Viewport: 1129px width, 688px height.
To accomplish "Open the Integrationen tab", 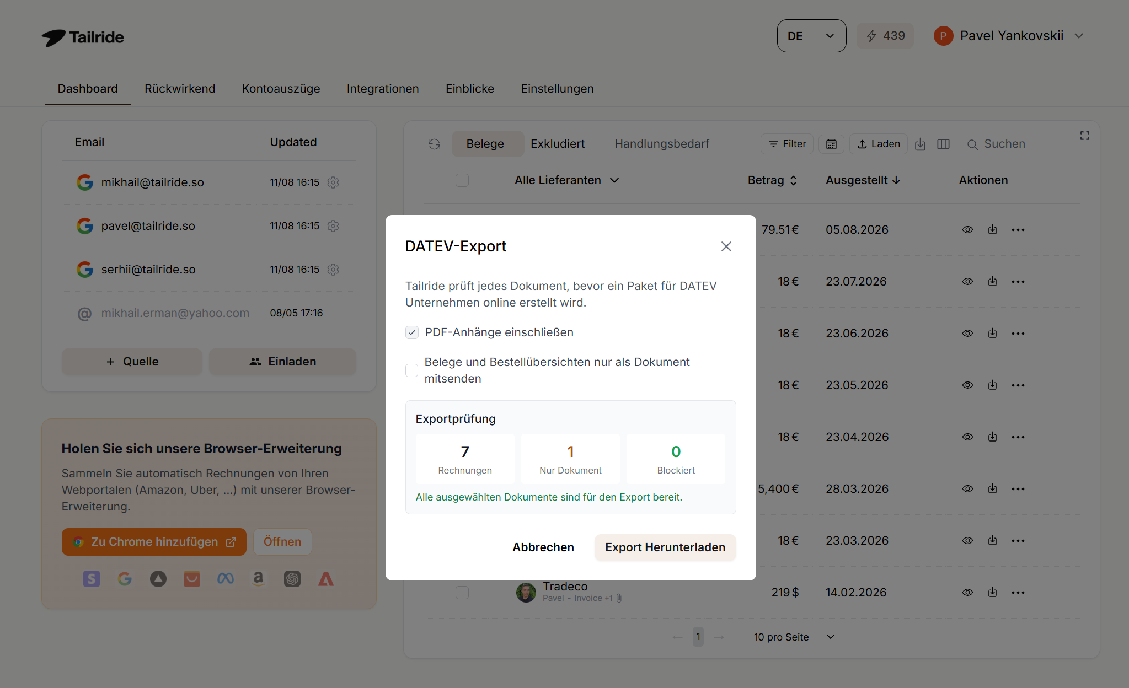I will click(x=383, y=89).
